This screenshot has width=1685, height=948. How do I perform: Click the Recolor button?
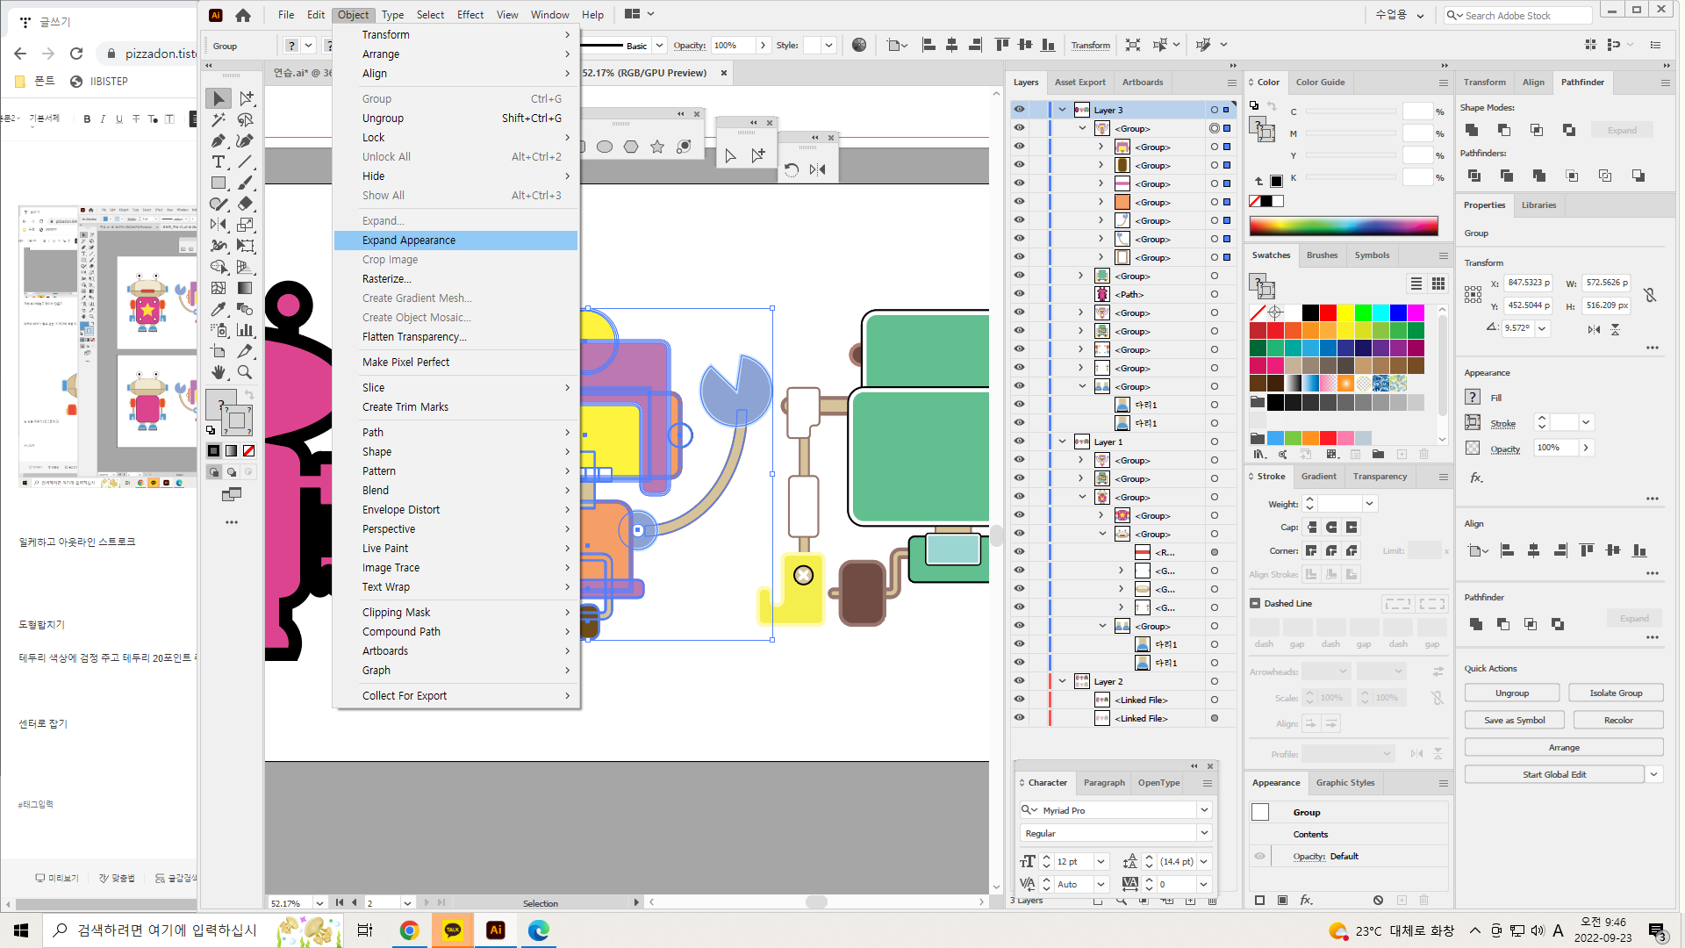1618,721
